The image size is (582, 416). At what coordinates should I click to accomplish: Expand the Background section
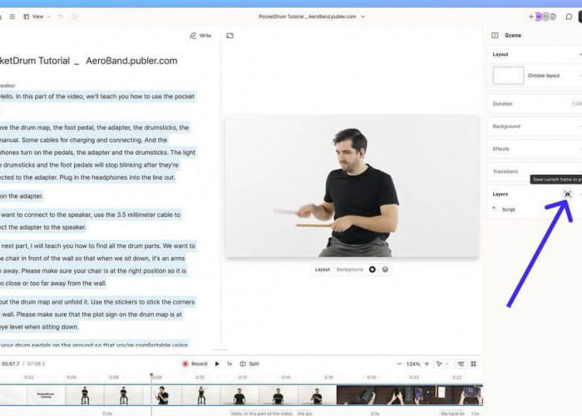[x=535, y=126]
